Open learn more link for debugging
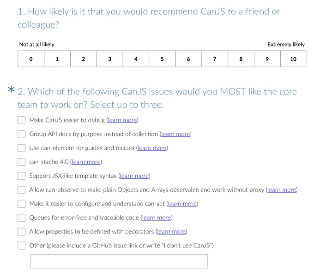 coord(122,120)
